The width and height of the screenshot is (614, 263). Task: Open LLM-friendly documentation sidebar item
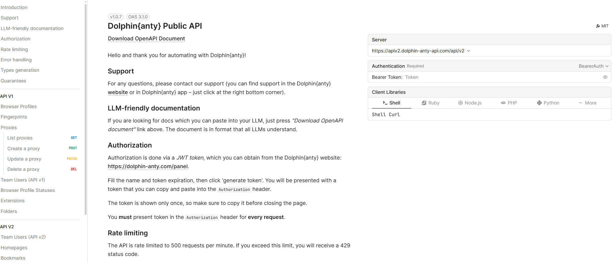point(32,28)
